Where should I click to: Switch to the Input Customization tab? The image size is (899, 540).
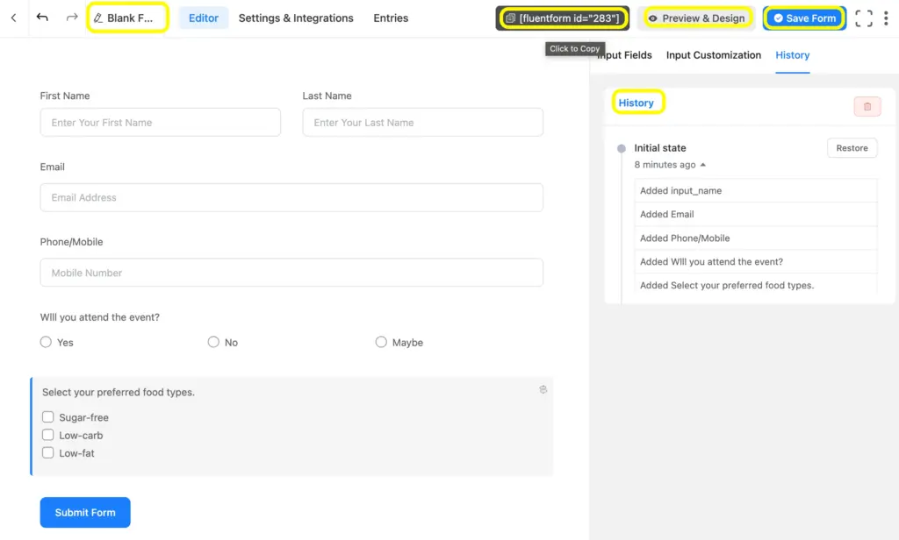[x=713, y=54]
